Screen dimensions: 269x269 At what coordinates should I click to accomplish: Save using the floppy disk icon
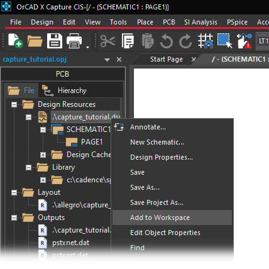pyautogui.click(x=55, y=41)
